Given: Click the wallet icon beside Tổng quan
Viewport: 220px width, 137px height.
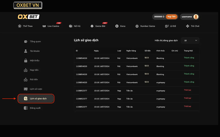Looking at the screenshot, I should [26, 41].
